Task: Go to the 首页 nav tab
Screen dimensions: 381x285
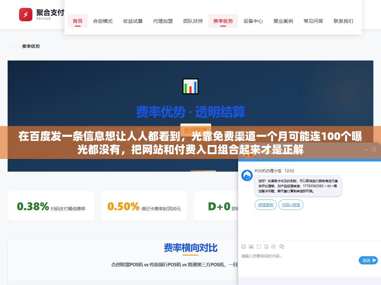Action: (77, 21)
